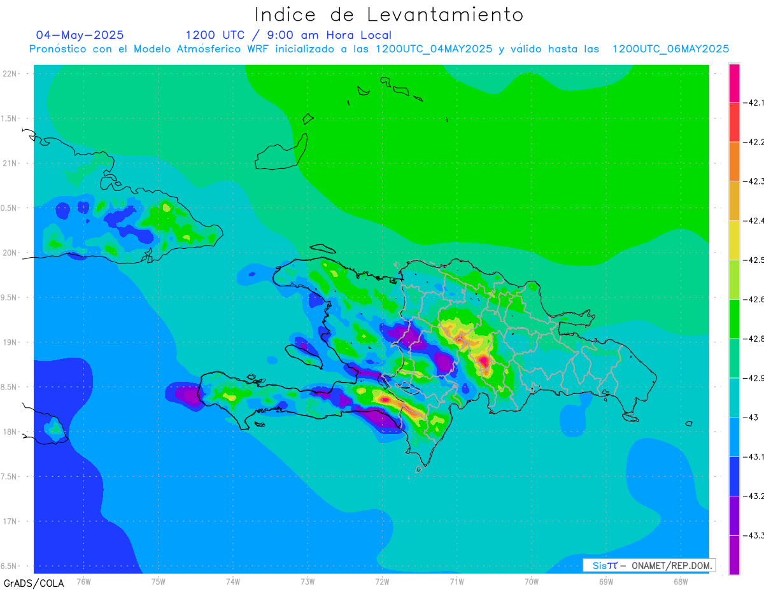Click the "73W" longitude label

(x=308, y=582)
